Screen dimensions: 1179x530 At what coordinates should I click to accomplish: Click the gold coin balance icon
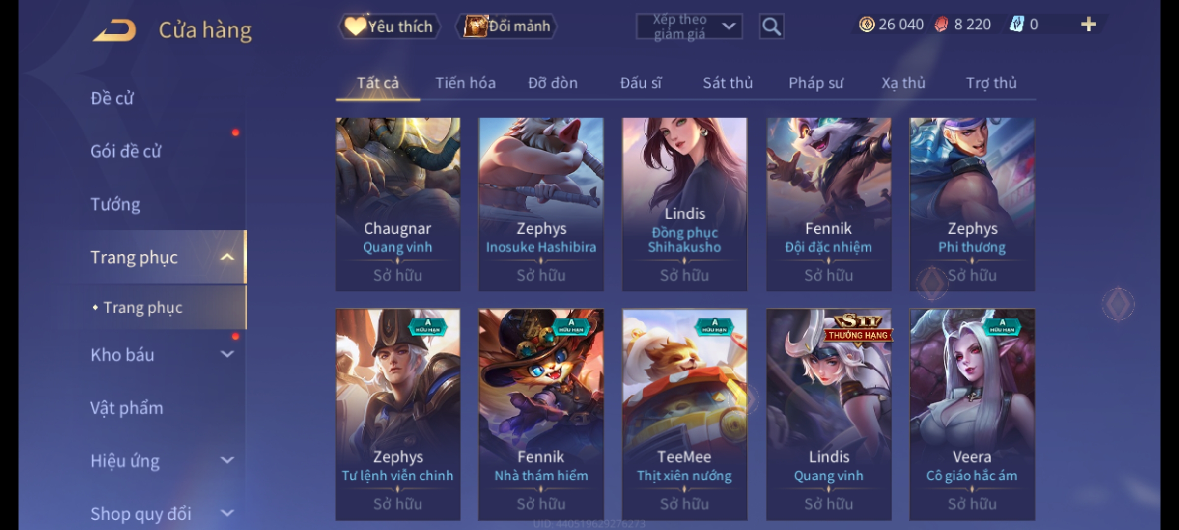coord(867,25)
